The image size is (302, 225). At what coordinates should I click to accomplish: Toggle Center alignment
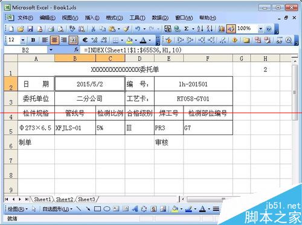[54, 40]
